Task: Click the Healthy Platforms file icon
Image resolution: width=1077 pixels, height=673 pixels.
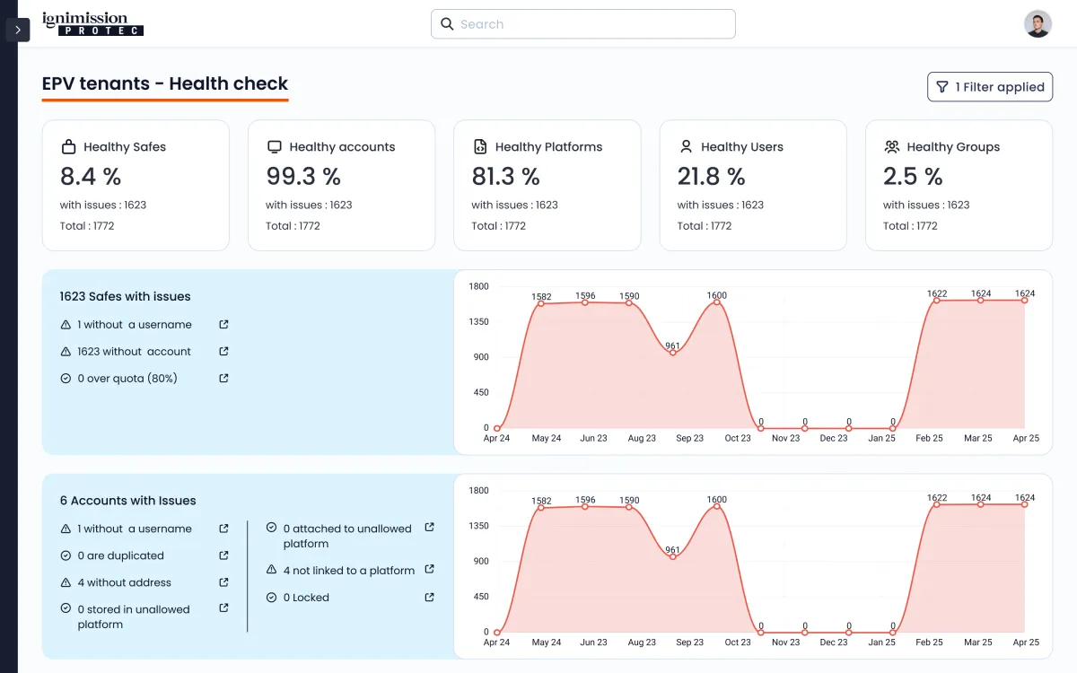Action: (480, 146)
